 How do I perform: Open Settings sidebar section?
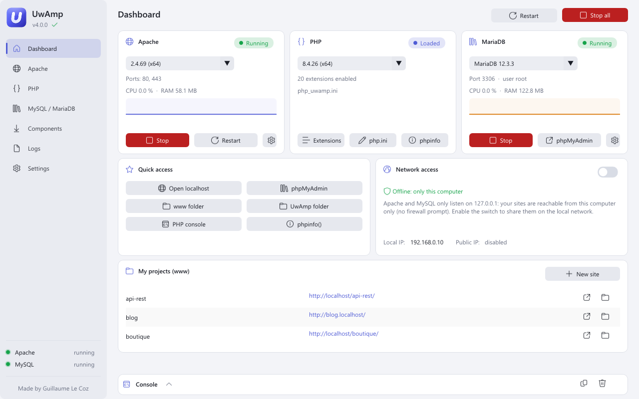53,168
